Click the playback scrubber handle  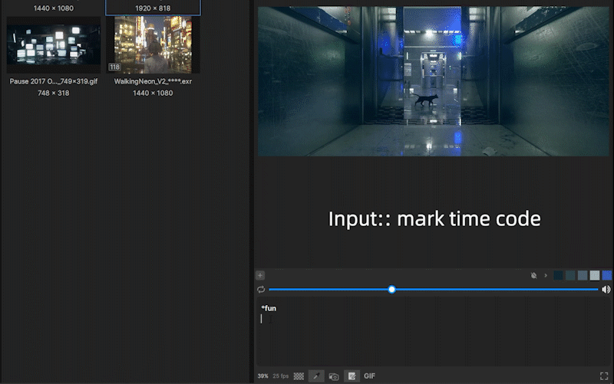391,290
